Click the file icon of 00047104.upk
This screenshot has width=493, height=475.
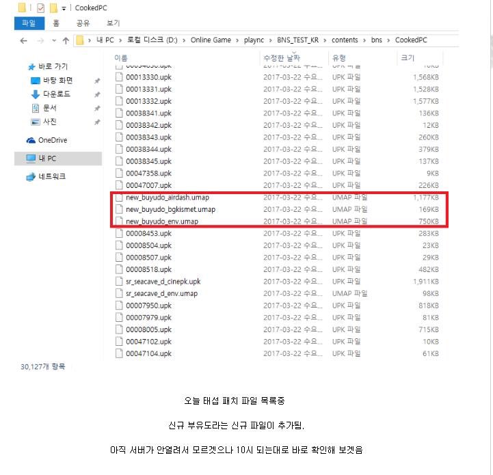pyautogui.click(x=119, y=353)
